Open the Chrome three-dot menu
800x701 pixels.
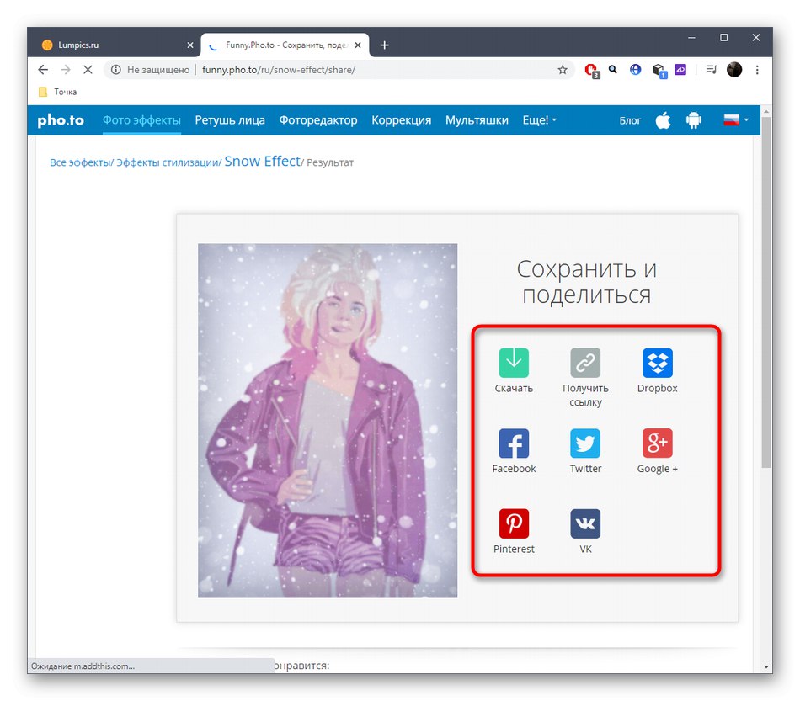point(757,70)
